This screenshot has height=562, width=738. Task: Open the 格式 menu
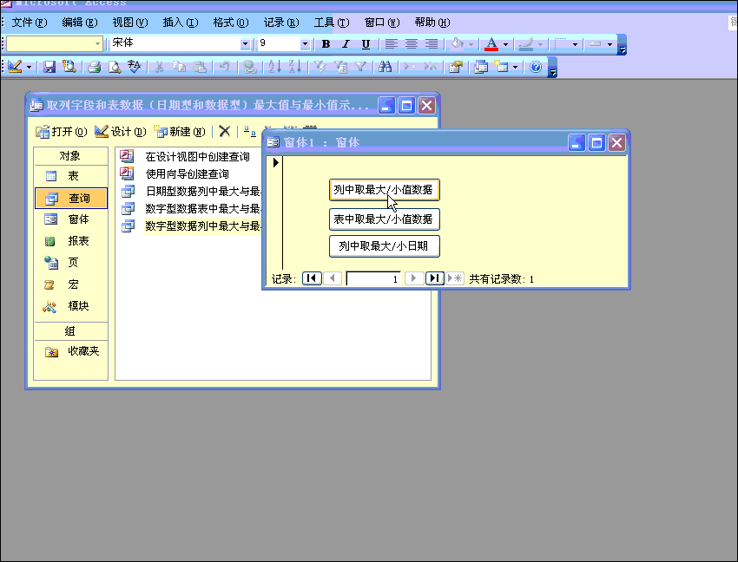[x=231, y=23]
